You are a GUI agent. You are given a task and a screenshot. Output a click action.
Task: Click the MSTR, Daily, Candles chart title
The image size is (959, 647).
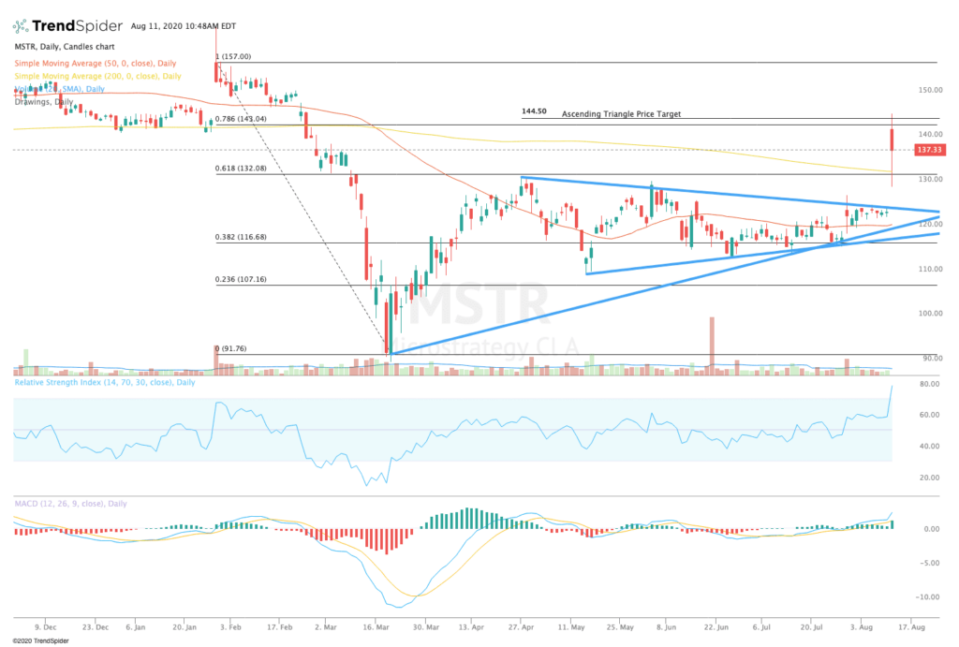[65, 47]
